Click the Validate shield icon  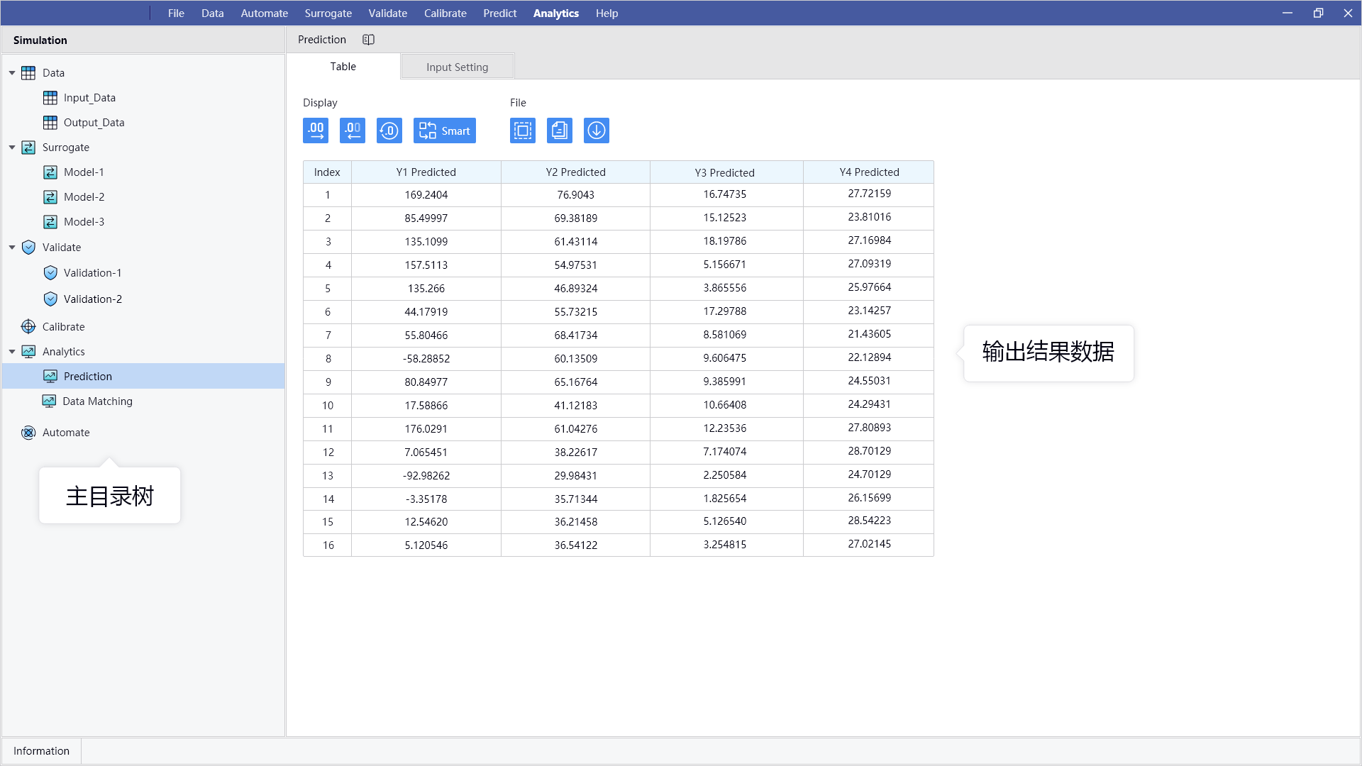pos(28,248)
